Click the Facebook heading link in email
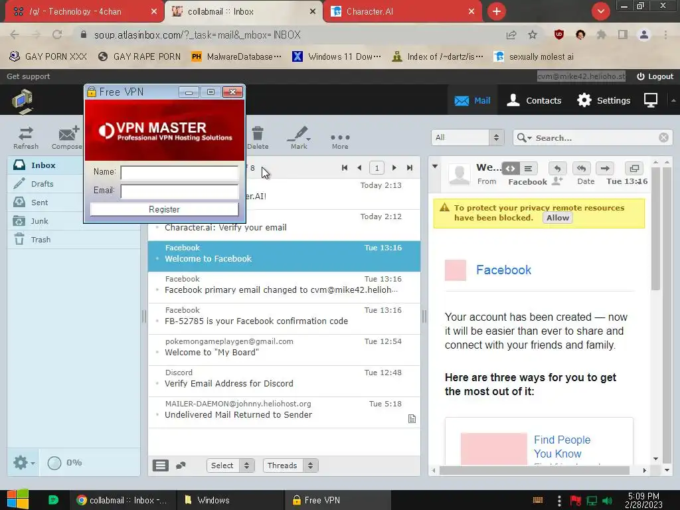 pyautogui.click(x=503, y=270)
